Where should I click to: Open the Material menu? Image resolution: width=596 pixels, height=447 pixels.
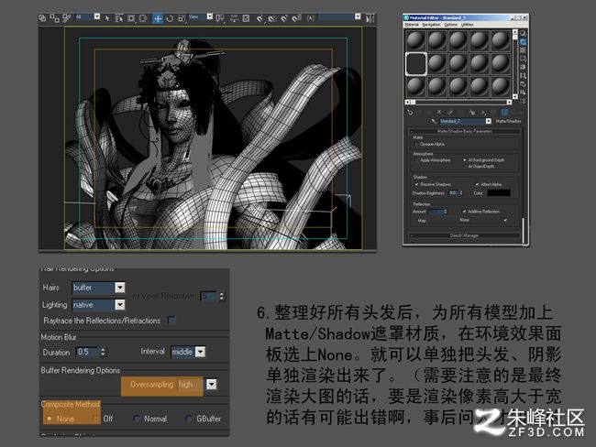click(412, 25)
